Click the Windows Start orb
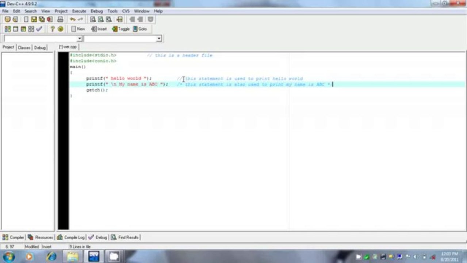The width and height of the screenshot is (467, 263). pyautogui.click(x=9, y=257)
